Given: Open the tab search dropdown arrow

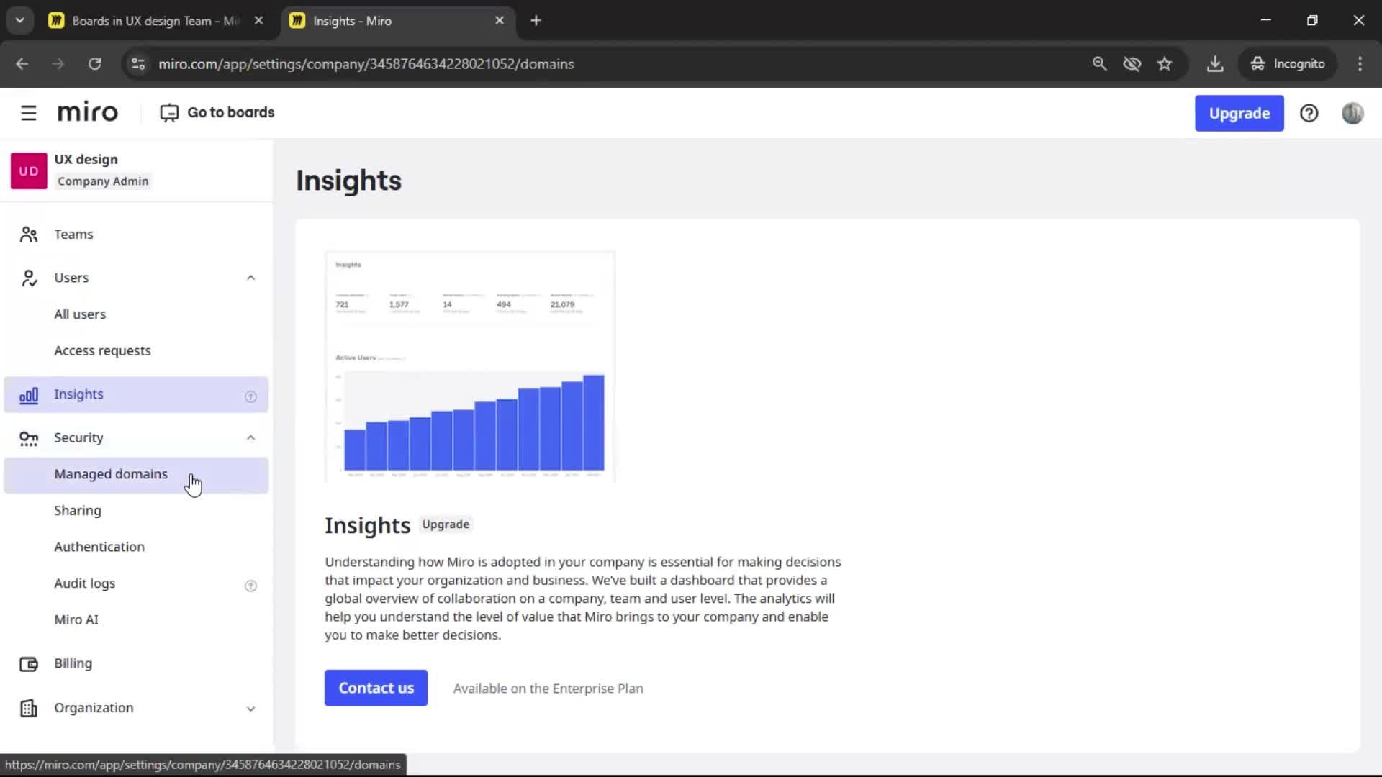Looking at the screenshot, I should point(20,21).
